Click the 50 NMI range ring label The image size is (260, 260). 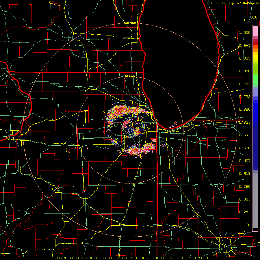click(x=130, y=76)
